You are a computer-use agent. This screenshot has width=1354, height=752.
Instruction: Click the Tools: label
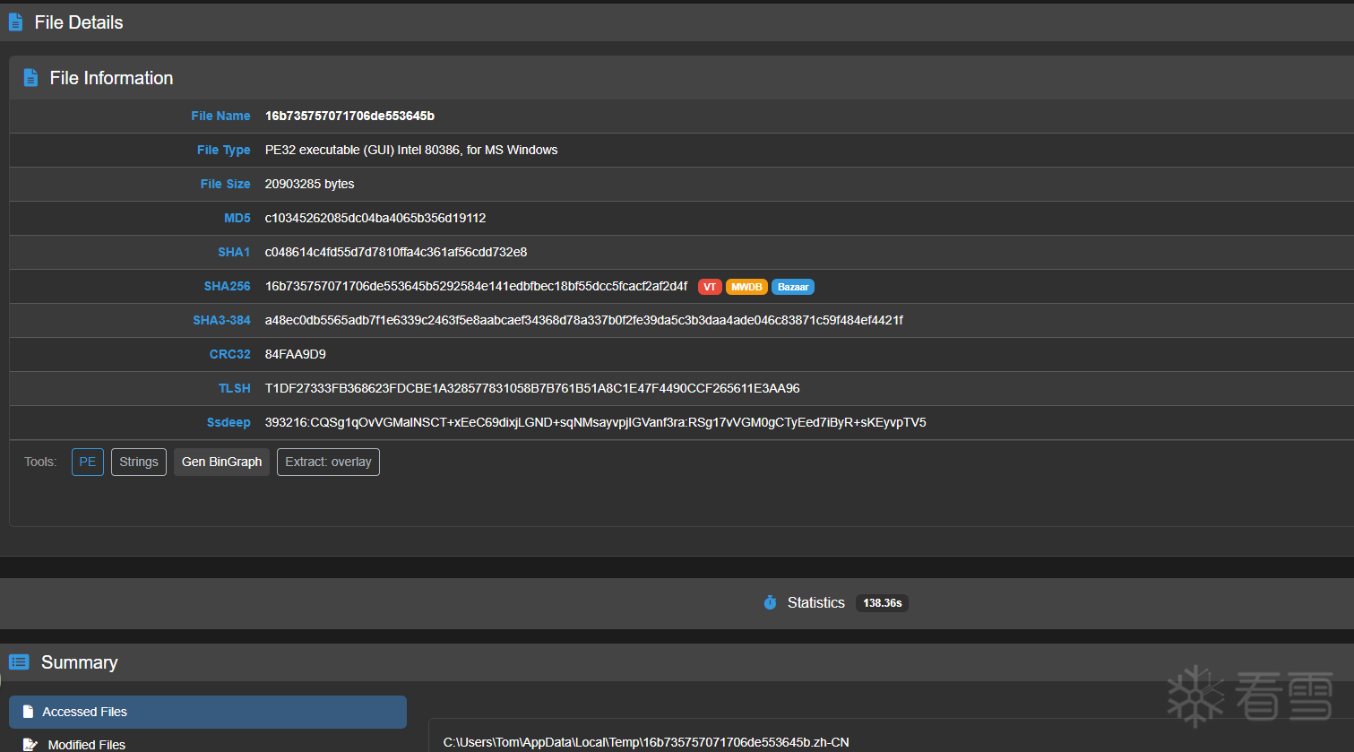(40, 462)
